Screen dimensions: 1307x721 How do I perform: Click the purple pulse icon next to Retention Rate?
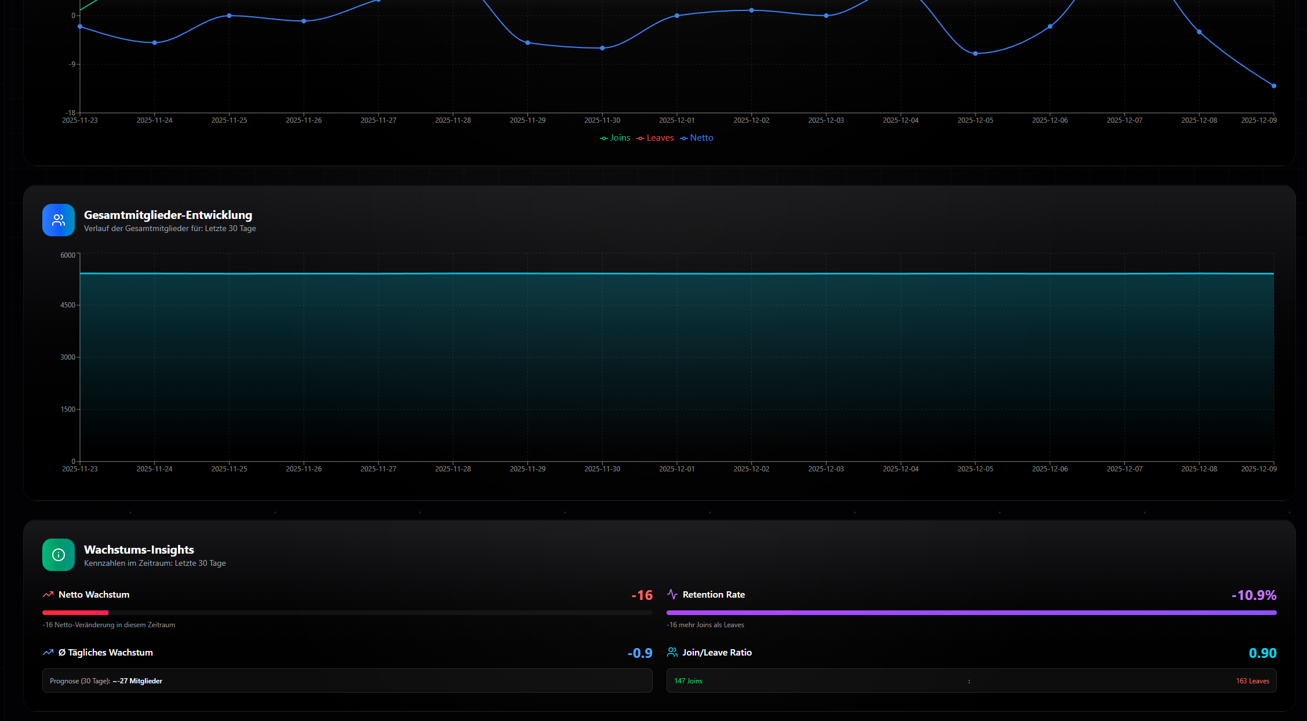672,594
